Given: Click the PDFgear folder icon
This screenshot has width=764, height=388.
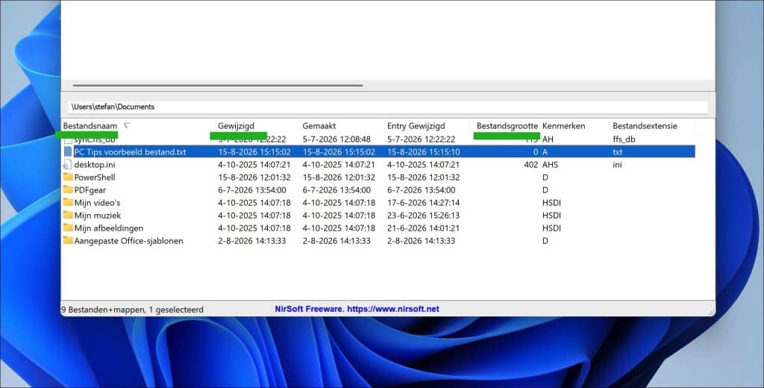Looking at the screenshot, I should point(68,190).
